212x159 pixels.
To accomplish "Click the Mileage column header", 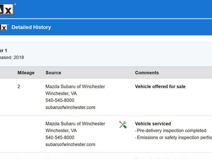I will (x=26, y=73).
